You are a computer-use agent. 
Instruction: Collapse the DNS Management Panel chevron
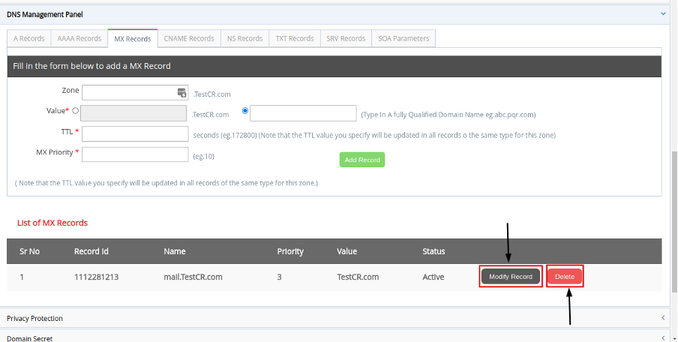[x=663, y=13]
